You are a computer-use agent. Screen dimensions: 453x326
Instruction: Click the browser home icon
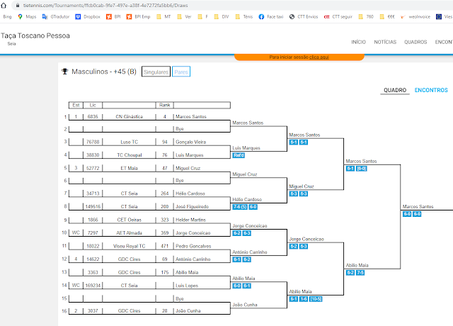(4, 5)
